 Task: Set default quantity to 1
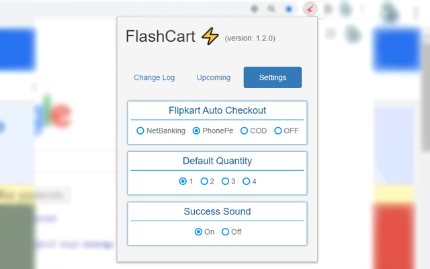[183, 181]
